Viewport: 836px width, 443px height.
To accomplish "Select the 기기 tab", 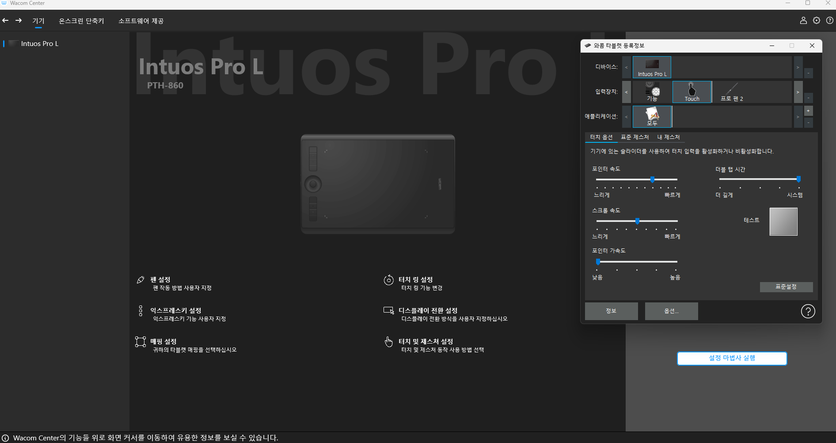I will [x=38, y=21].
